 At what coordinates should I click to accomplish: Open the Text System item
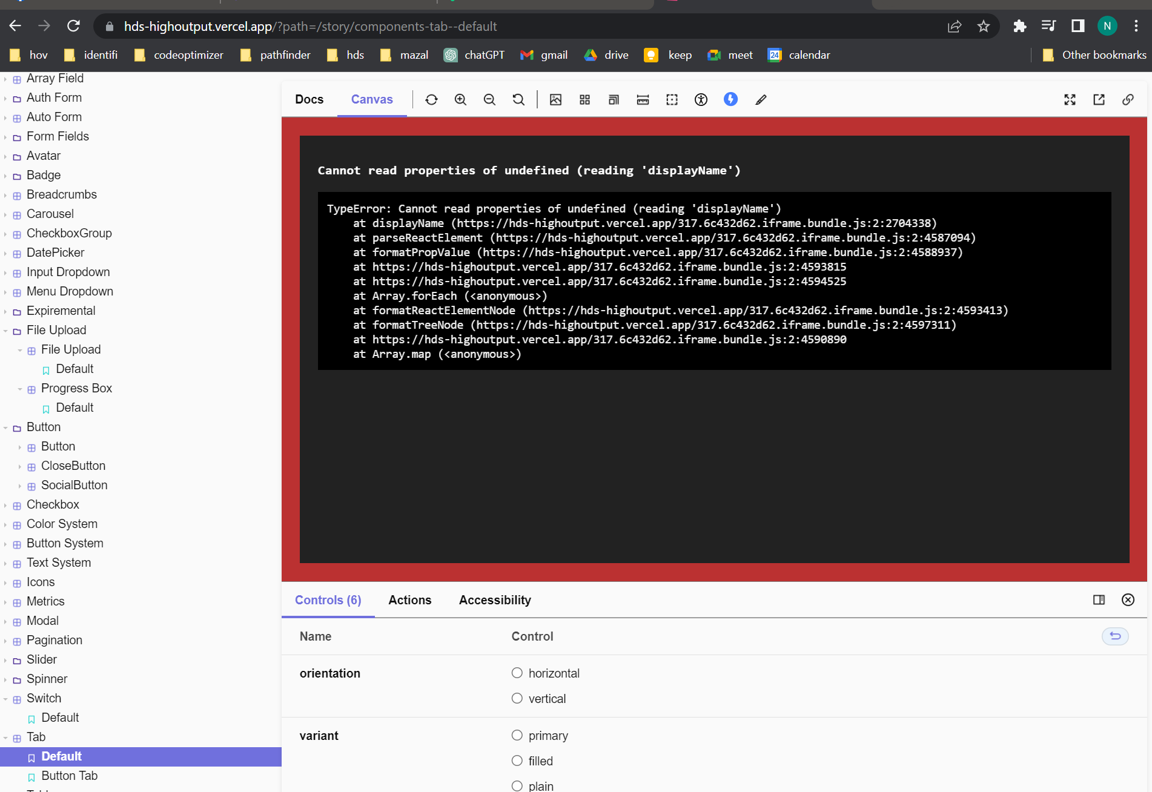coord(59,563)
